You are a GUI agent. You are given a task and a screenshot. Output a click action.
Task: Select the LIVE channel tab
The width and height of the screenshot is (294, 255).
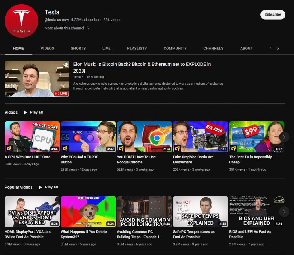(x=106, y=48)
